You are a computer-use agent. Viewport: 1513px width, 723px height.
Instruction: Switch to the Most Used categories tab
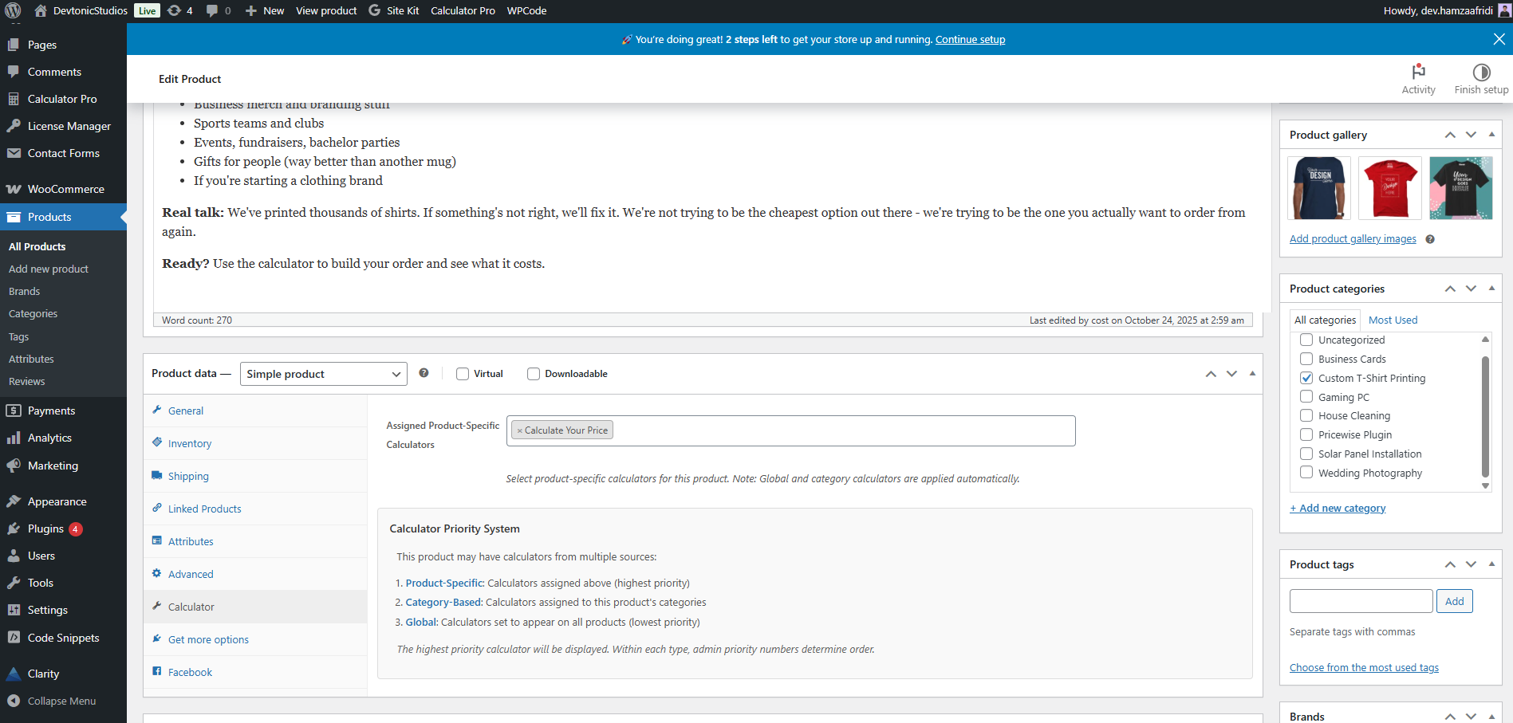coord(1393,320)
